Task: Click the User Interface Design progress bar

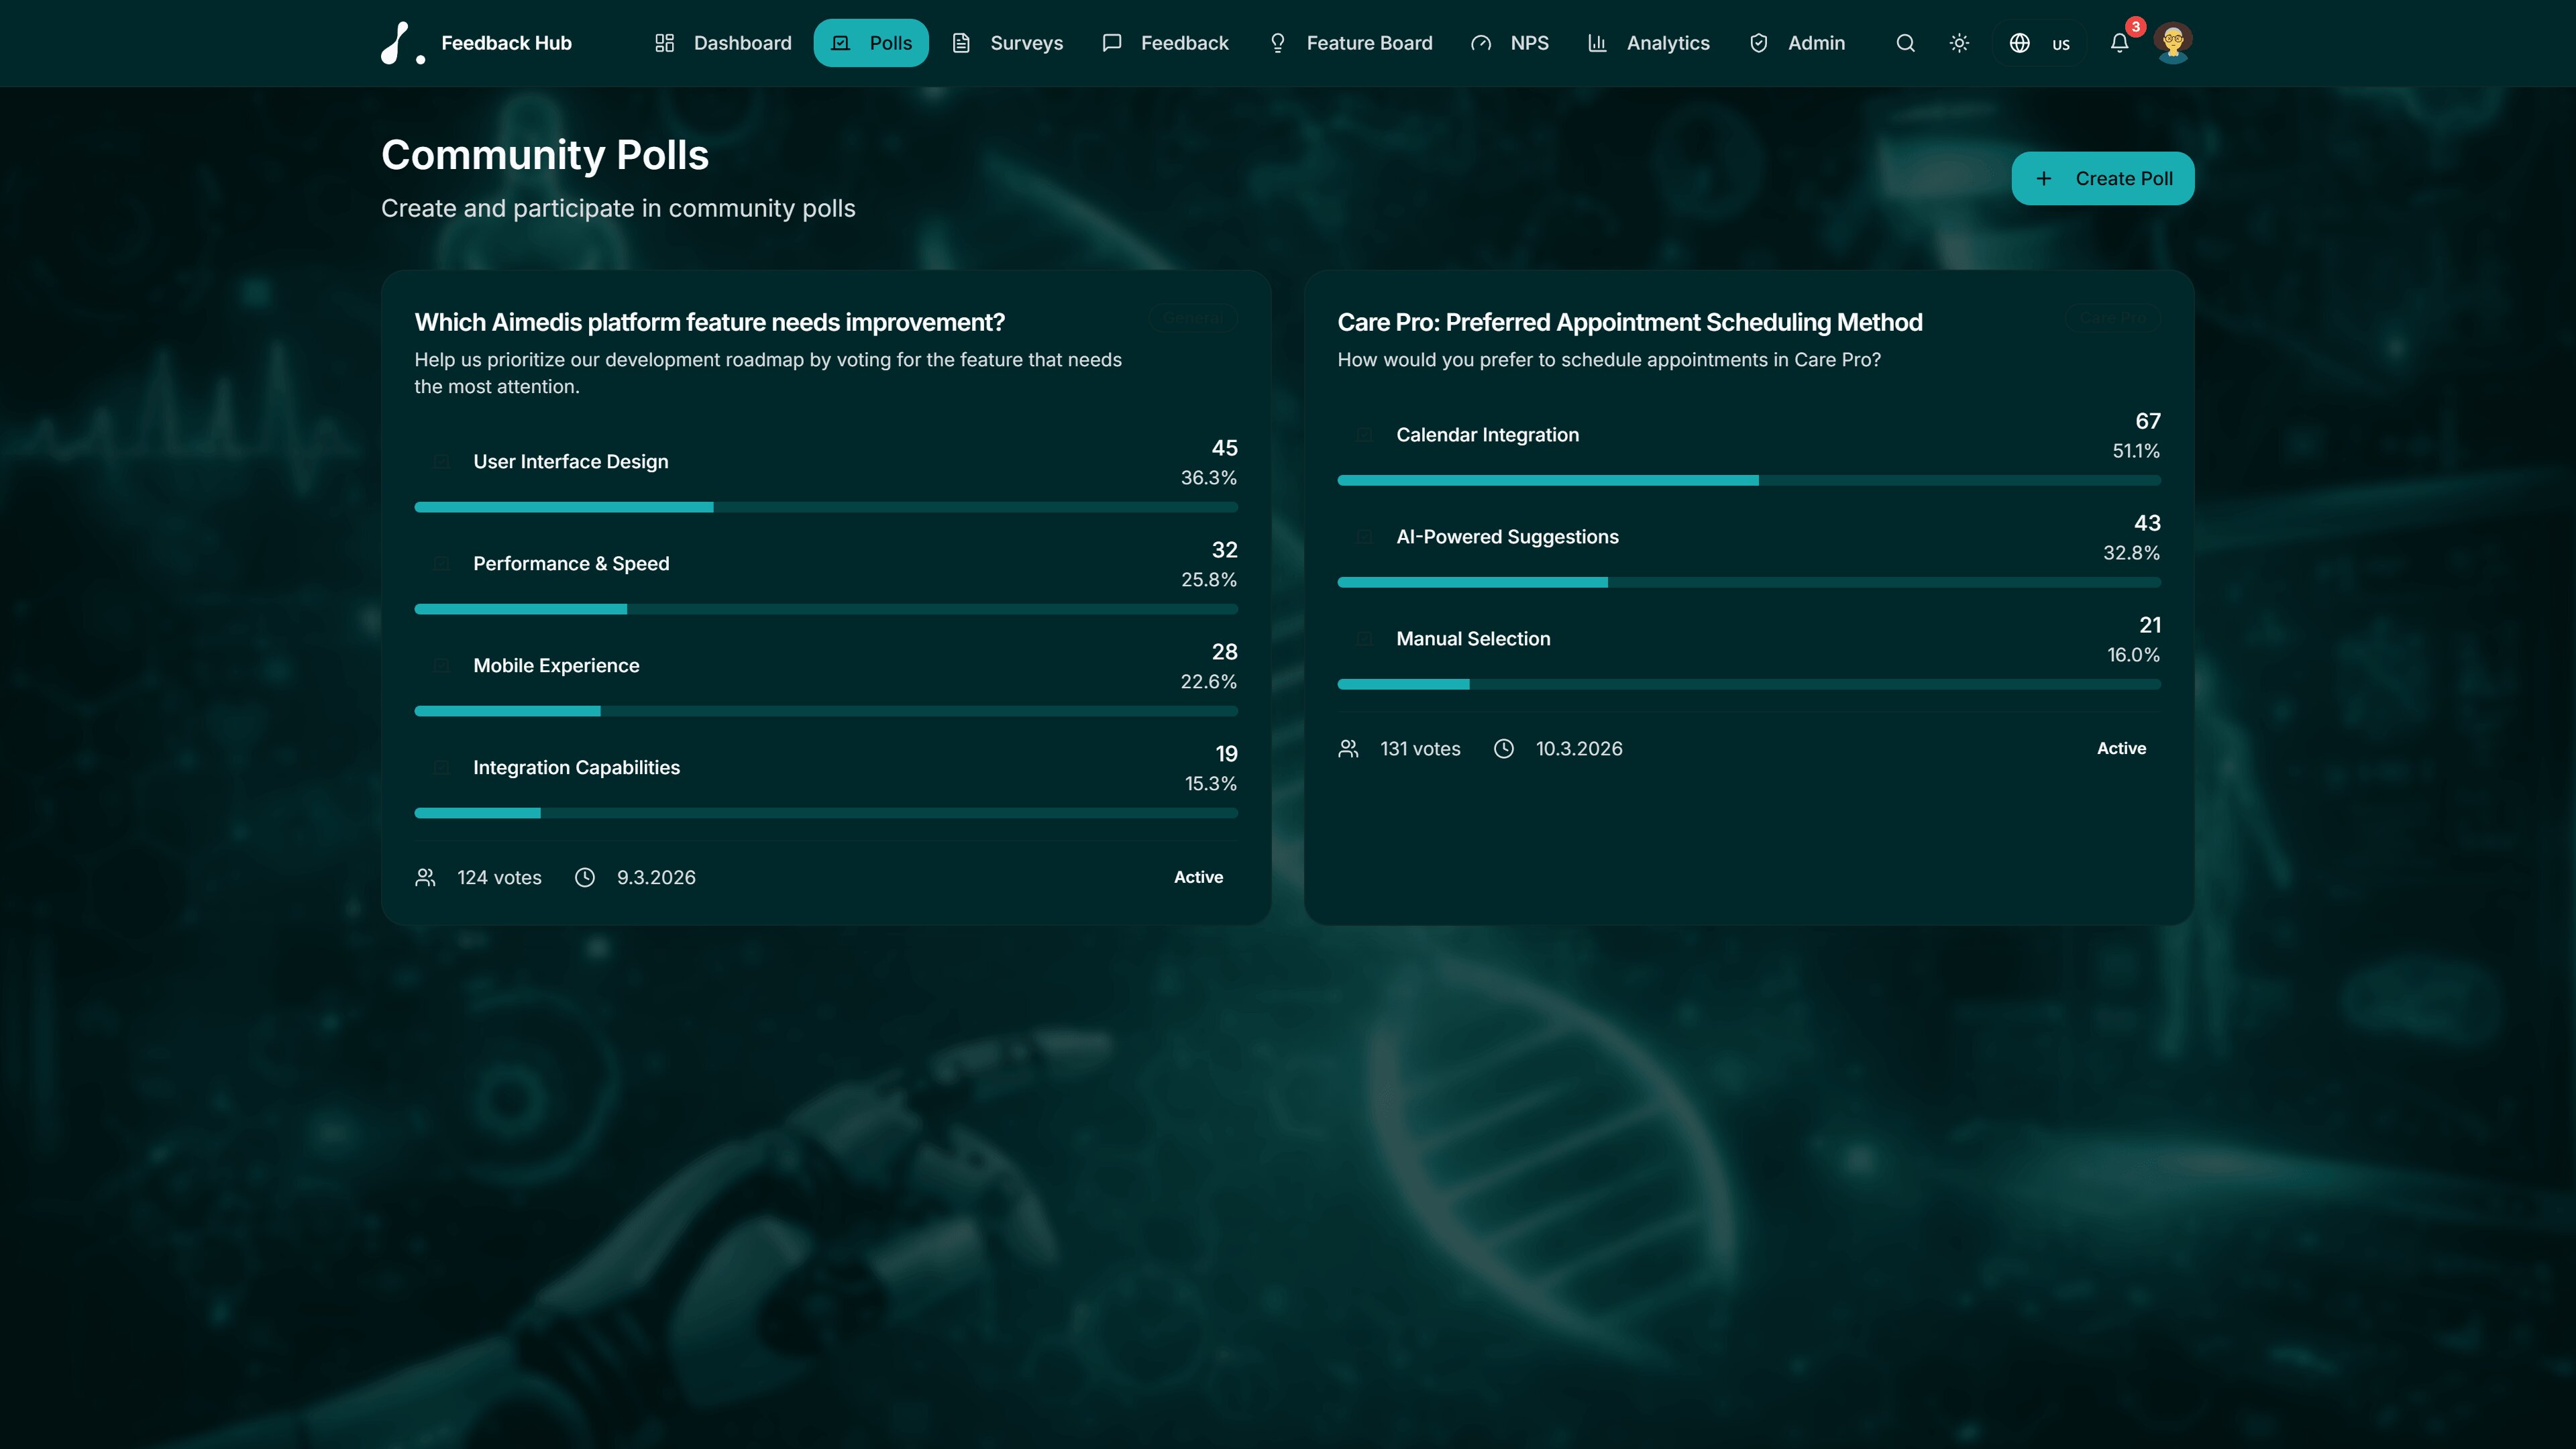Action: click(x=826, y=507)
